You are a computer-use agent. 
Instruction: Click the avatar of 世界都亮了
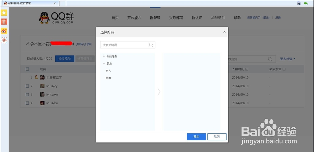(x=42, y=78)
